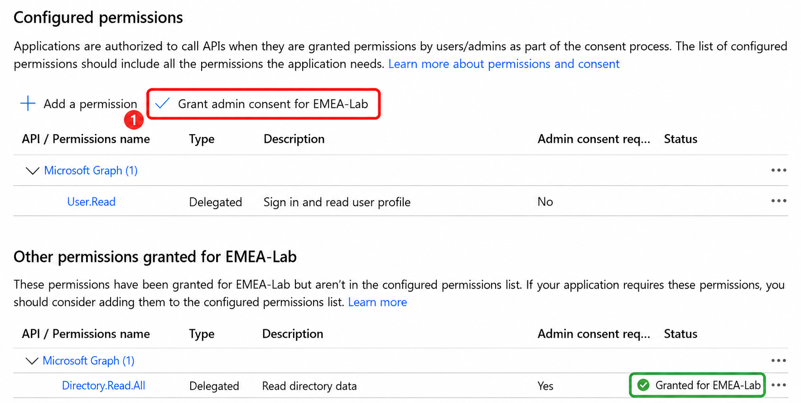Viewport: 801px width, 403px height.
Task: Click Microsoft Graph (1) link in configured list
Action: (91, 170)
